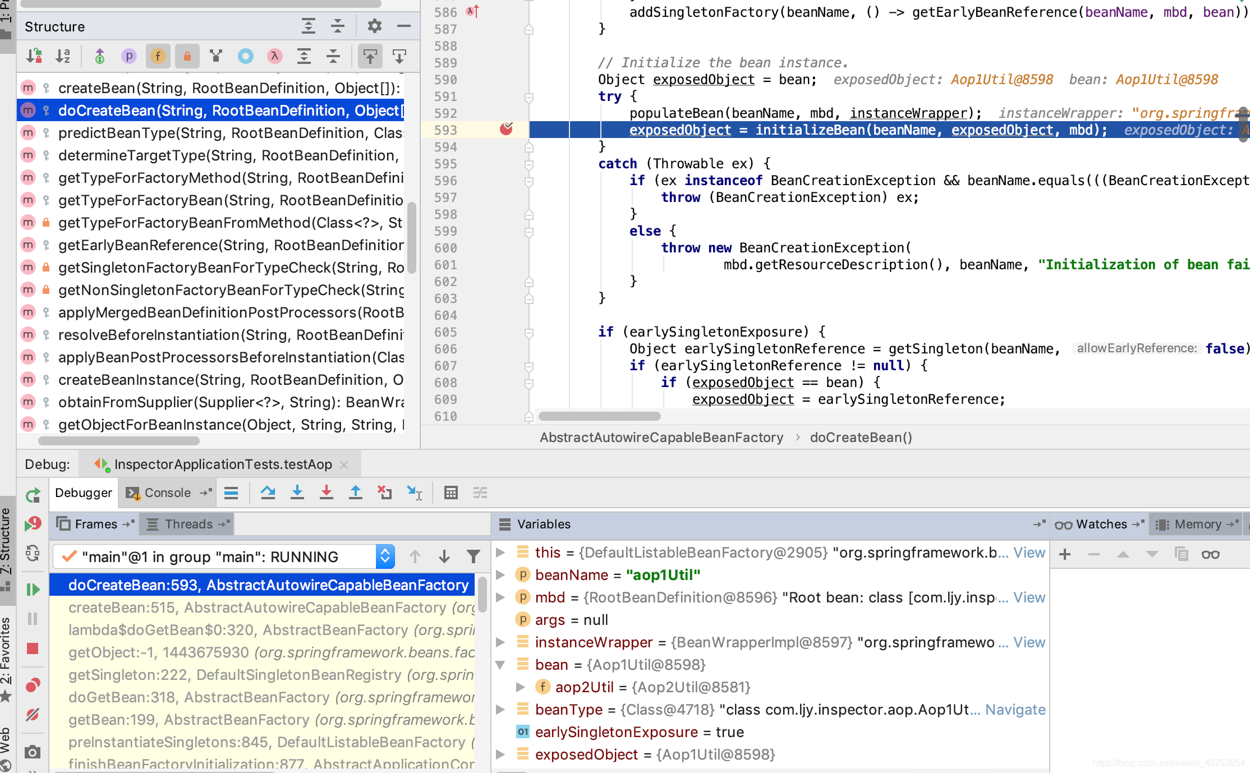Screen dimensions: 1250x773
Task: Click Navigate link next to beanType
Action: coord(1015,710)
